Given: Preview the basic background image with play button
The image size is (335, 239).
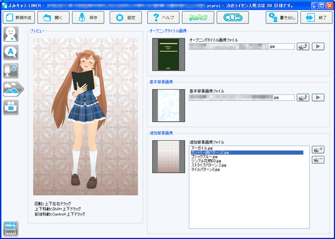Looking at the screenshot, I should coord(318,98).
